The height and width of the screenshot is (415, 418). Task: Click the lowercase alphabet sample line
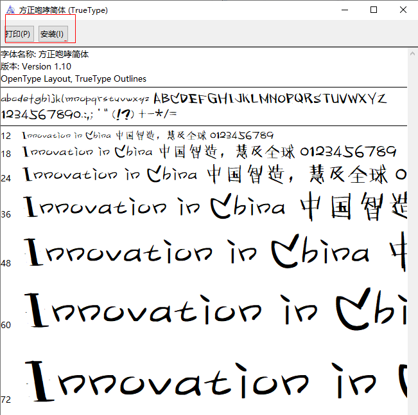click(75, 99)
